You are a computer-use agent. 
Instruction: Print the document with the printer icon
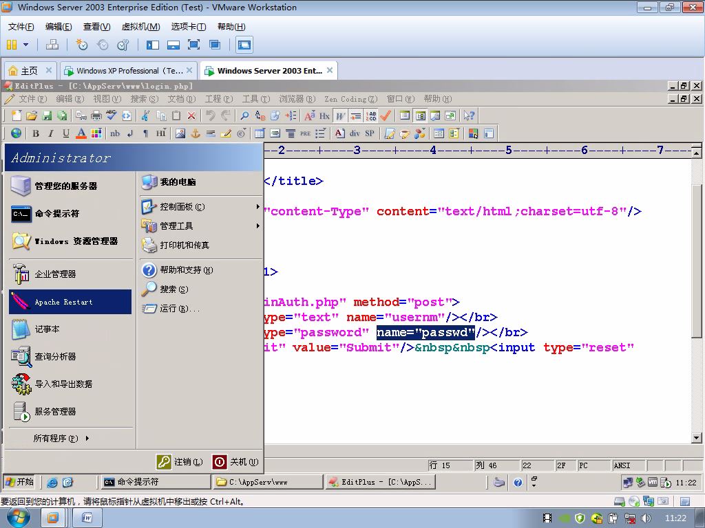pyautogui.click(x=96, y=115)
